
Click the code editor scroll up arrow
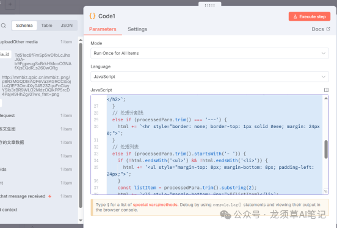[326, 98]
